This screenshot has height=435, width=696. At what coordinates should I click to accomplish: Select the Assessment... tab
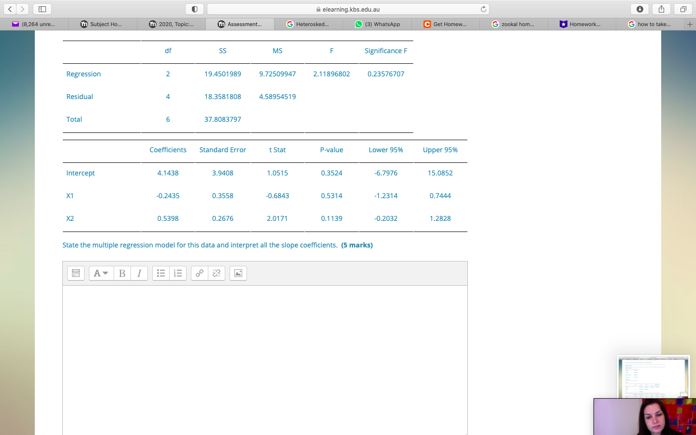tap(240, 24)
